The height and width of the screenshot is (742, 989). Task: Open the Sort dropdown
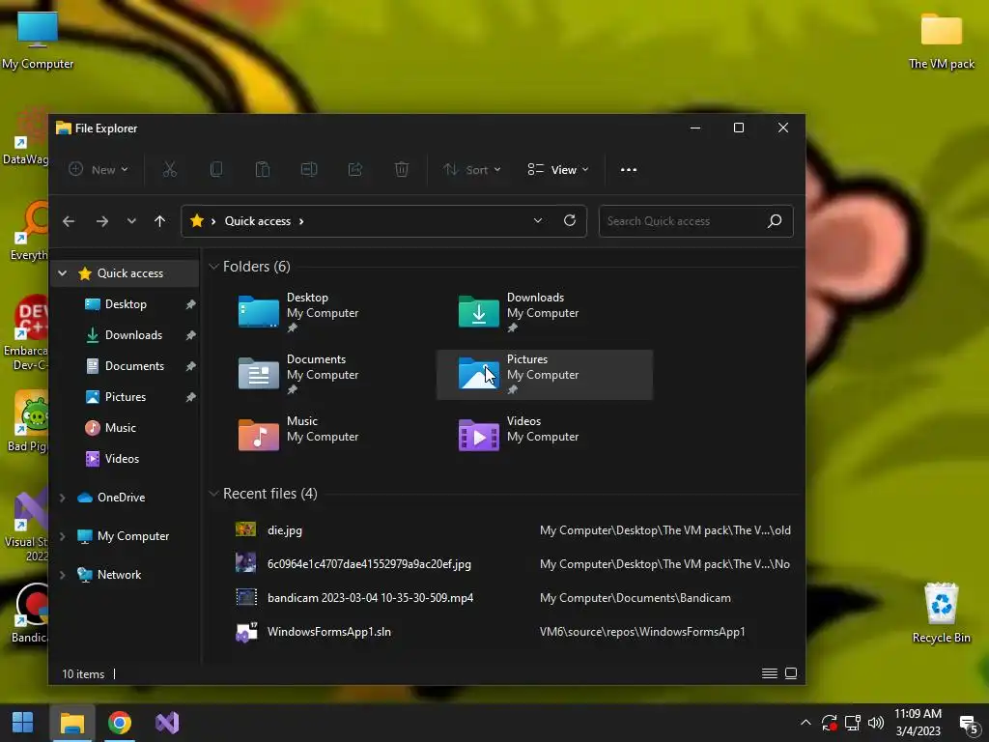[x=471, y=169]
